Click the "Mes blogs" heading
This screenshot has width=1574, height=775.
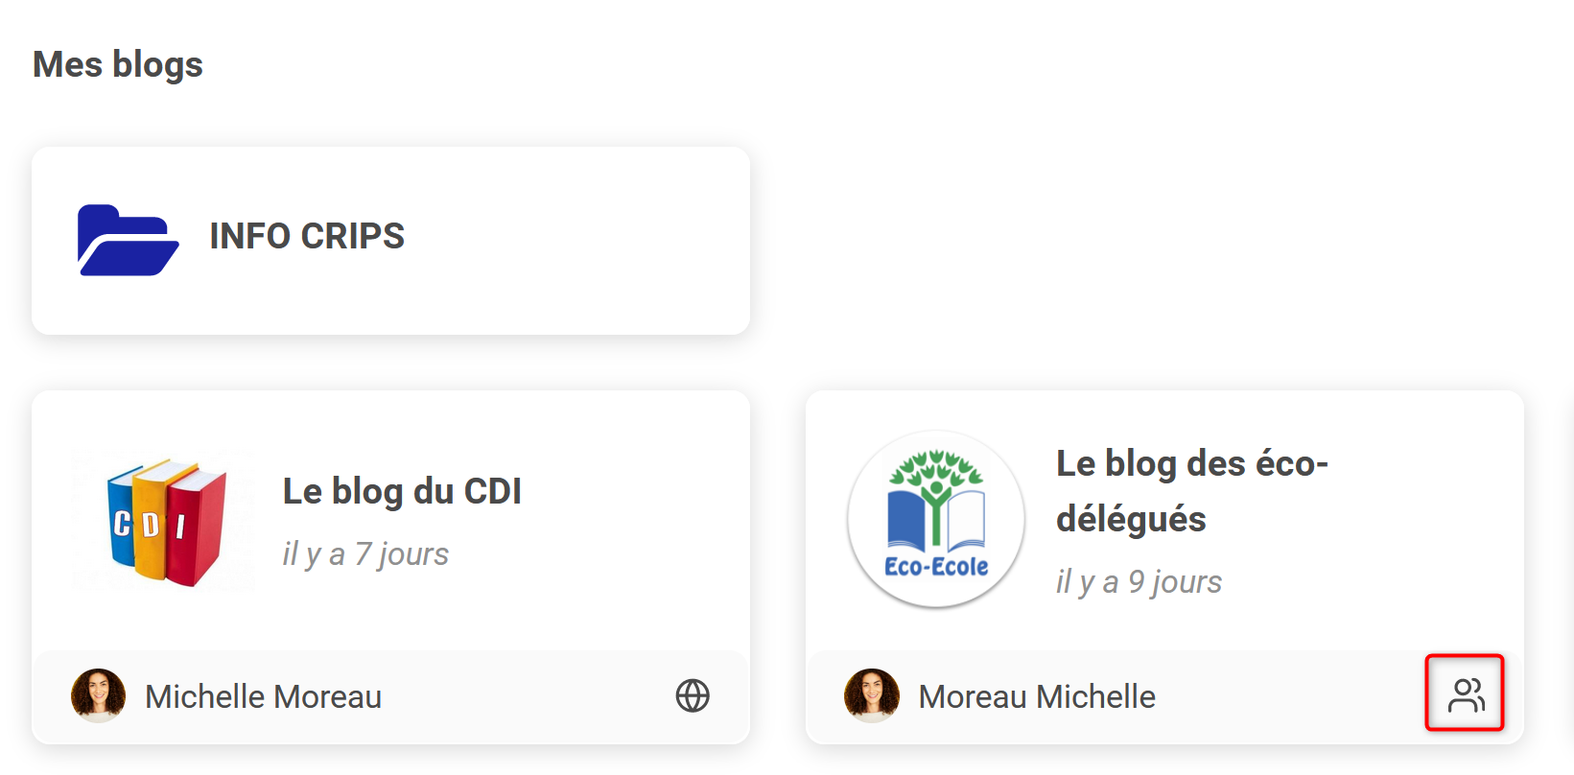pyautogui.click(x=118, y=64)
